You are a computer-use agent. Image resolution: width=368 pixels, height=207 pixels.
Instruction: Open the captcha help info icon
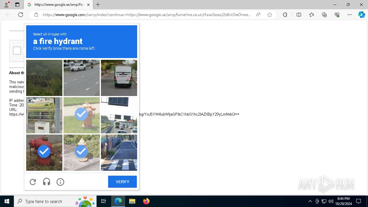tap(60, 182)
